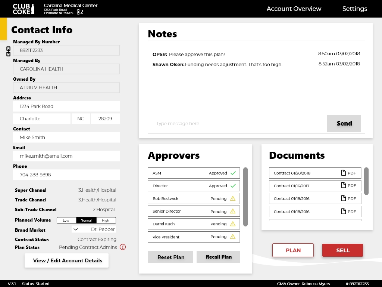Click the street address field
The height and width of the screenshot is (287, 382).
pyautogui.click(x=66, y=107)
